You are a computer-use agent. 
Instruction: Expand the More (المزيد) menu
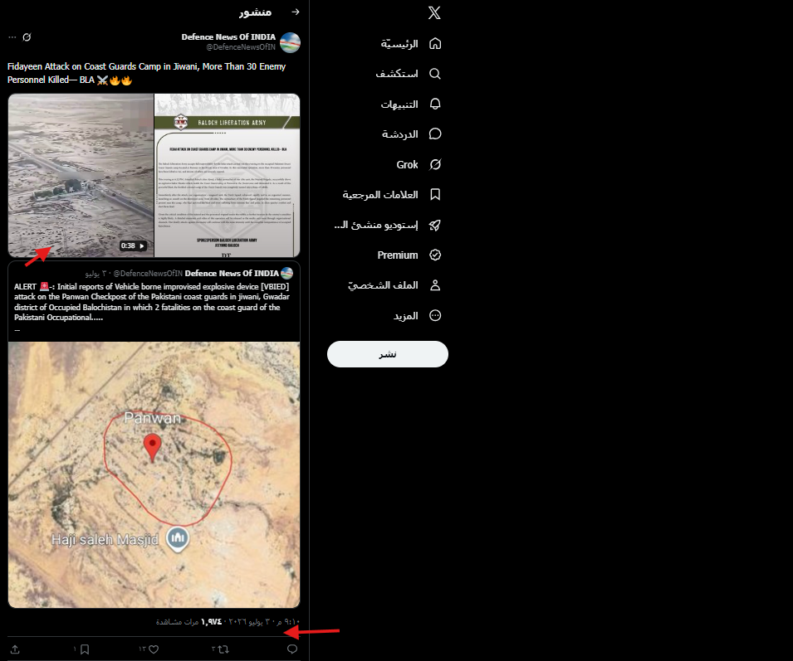(x=417, y=316)
